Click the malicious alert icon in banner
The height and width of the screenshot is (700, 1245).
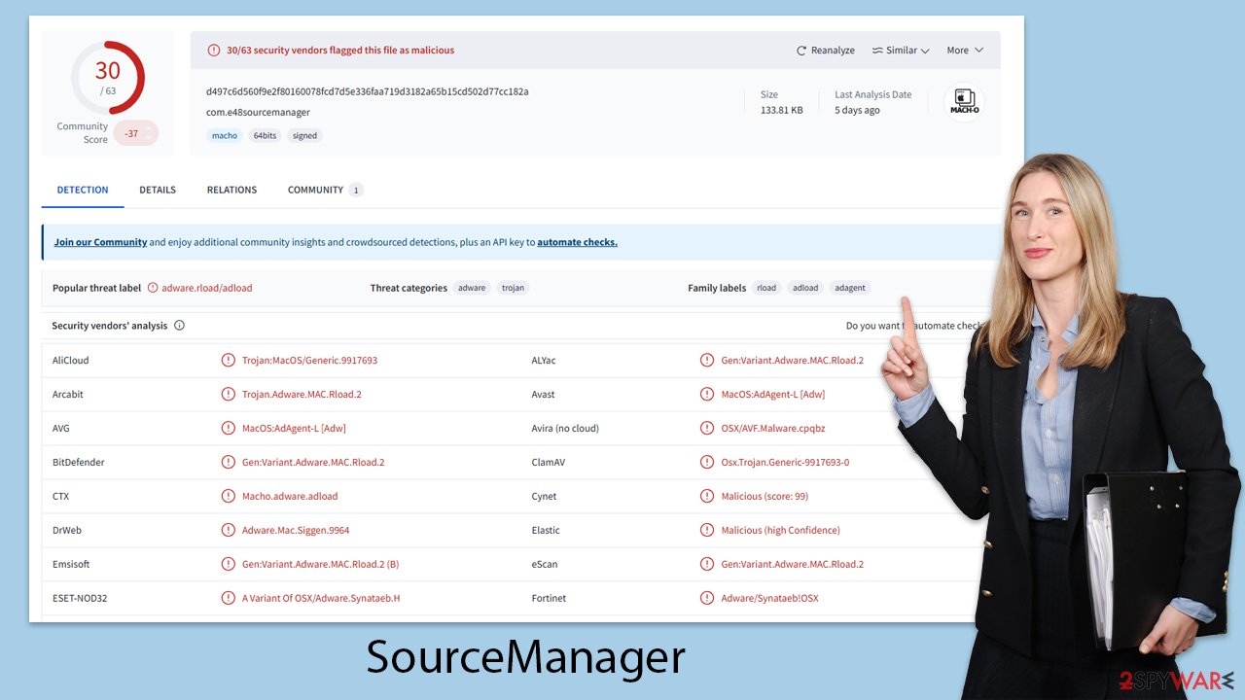tap(214, 51)
